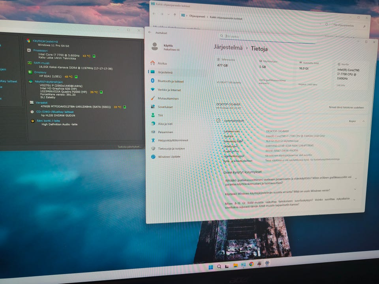Open File Explorer from the taskbar
379x284 pixels.
click(235, 265)
